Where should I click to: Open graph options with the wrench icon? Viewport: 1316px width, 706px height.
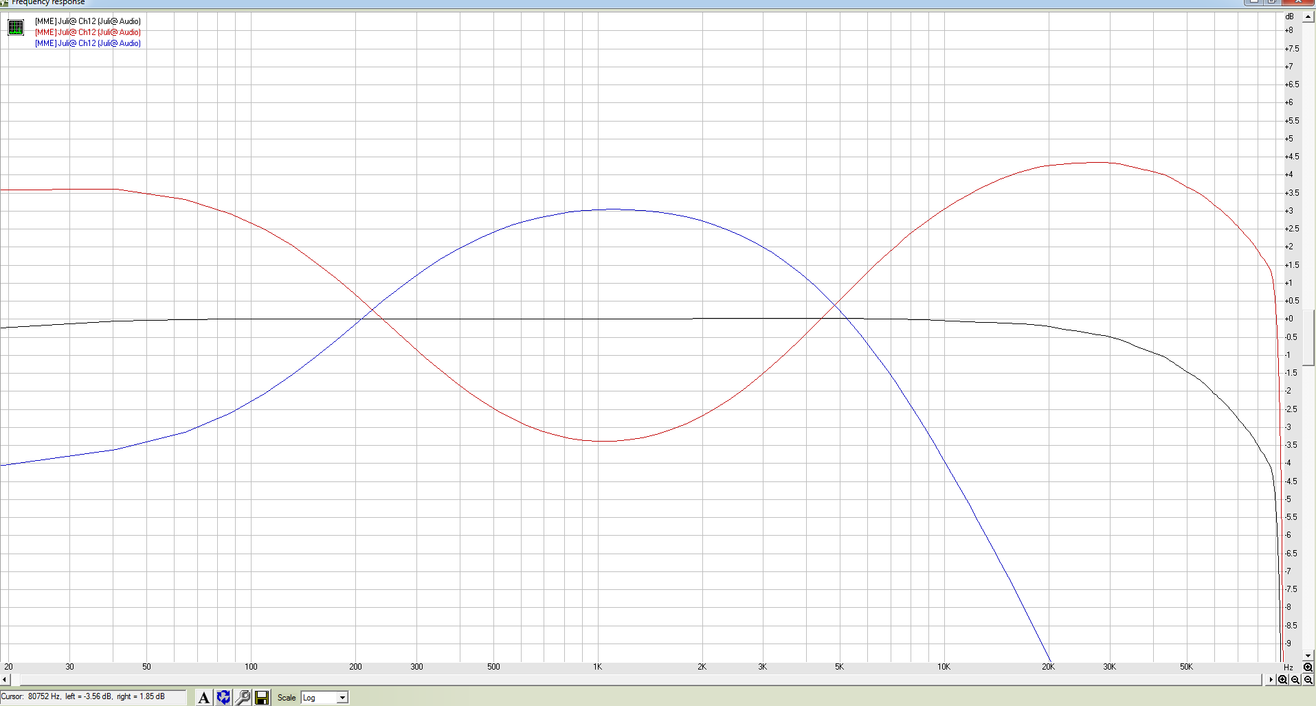point(243,698)
